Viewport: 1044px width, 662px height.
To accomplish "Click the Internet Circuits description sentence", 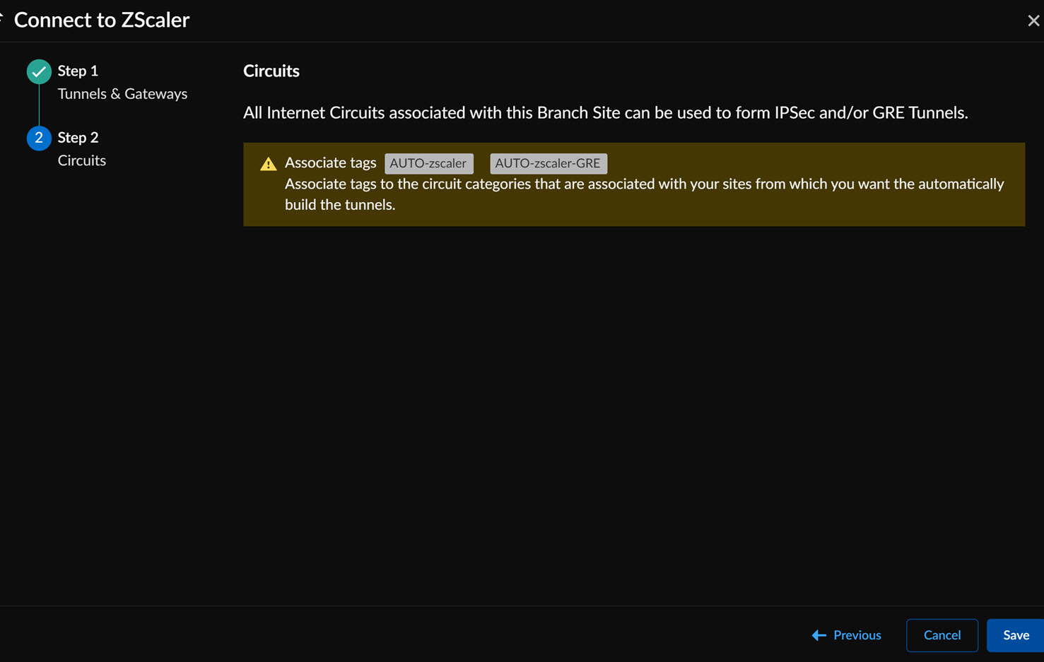I will point(605,113).
